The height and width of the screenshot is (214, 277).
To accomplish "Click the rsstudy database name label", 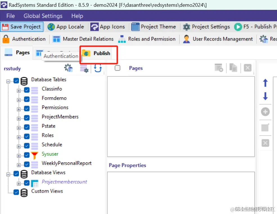I will pos(12,68).
